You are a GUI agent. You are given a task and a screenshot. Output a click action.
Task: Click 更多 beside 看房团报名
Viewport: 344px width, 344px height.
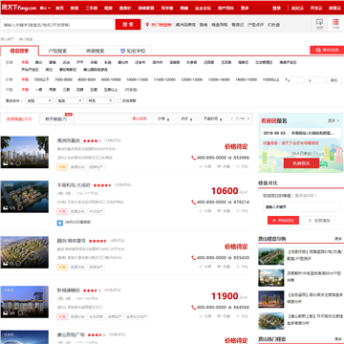[333, 120]
